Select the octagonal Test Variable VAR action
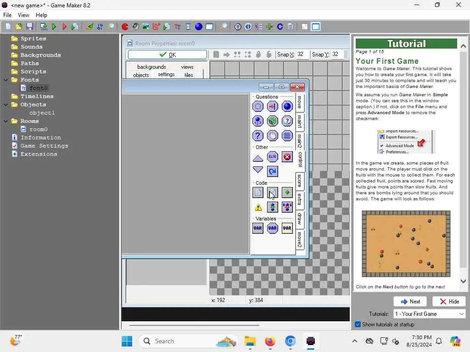Viewport: 470px width, 352px height. pyautogui.click(x=273, y=228)
